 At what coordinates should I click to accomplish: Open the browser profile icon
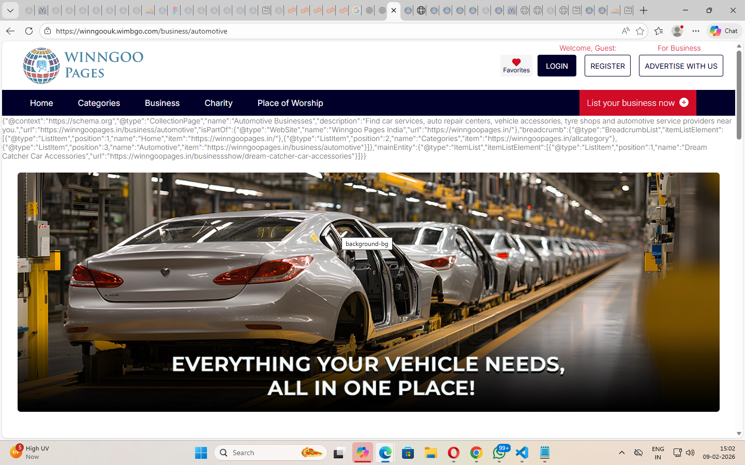677,31
